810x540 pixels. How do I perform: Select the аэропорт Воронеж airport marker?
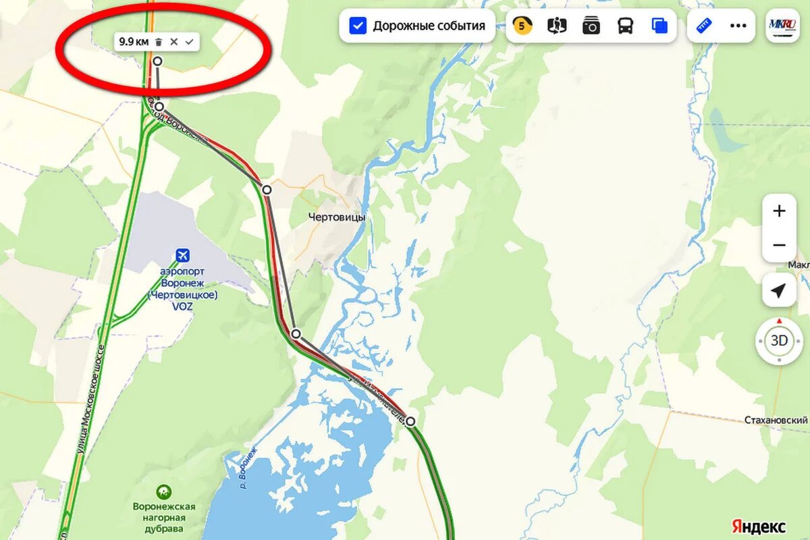182,255
